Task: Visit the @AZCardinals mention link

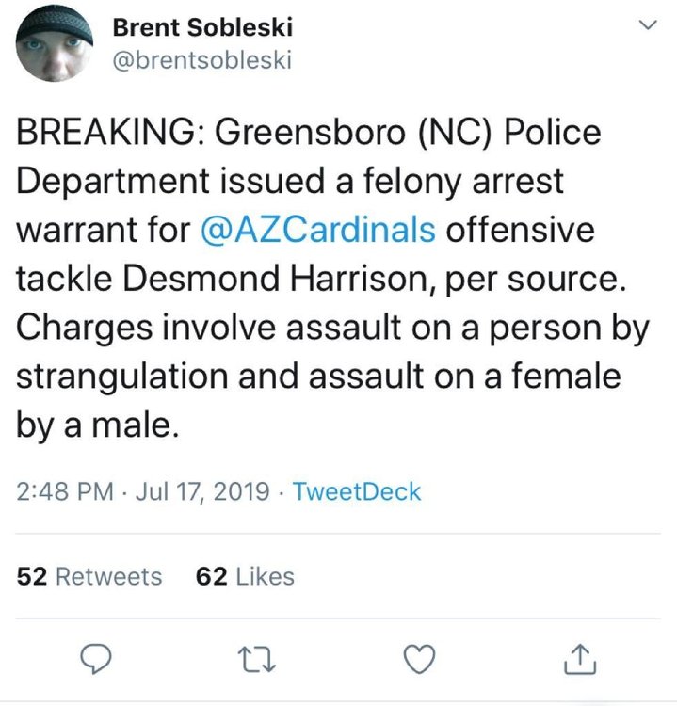Action: 317,230
